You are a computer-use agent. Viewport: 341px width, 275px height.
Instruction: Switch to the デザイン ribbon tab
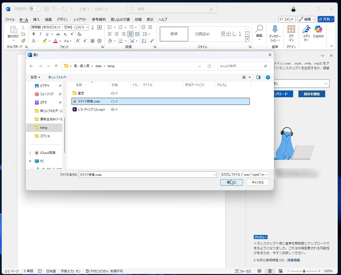pos(62,19)
